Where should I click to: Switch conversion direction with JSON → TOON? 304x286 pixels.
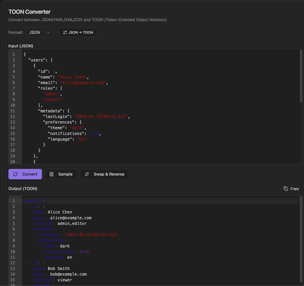[78, 32]
